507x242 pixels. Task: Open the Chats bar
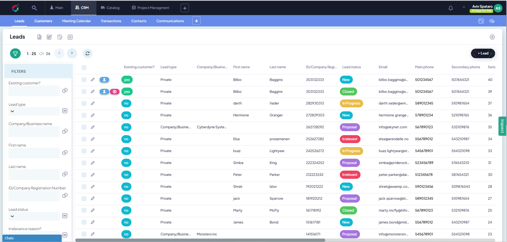click(x=32, y=238)
